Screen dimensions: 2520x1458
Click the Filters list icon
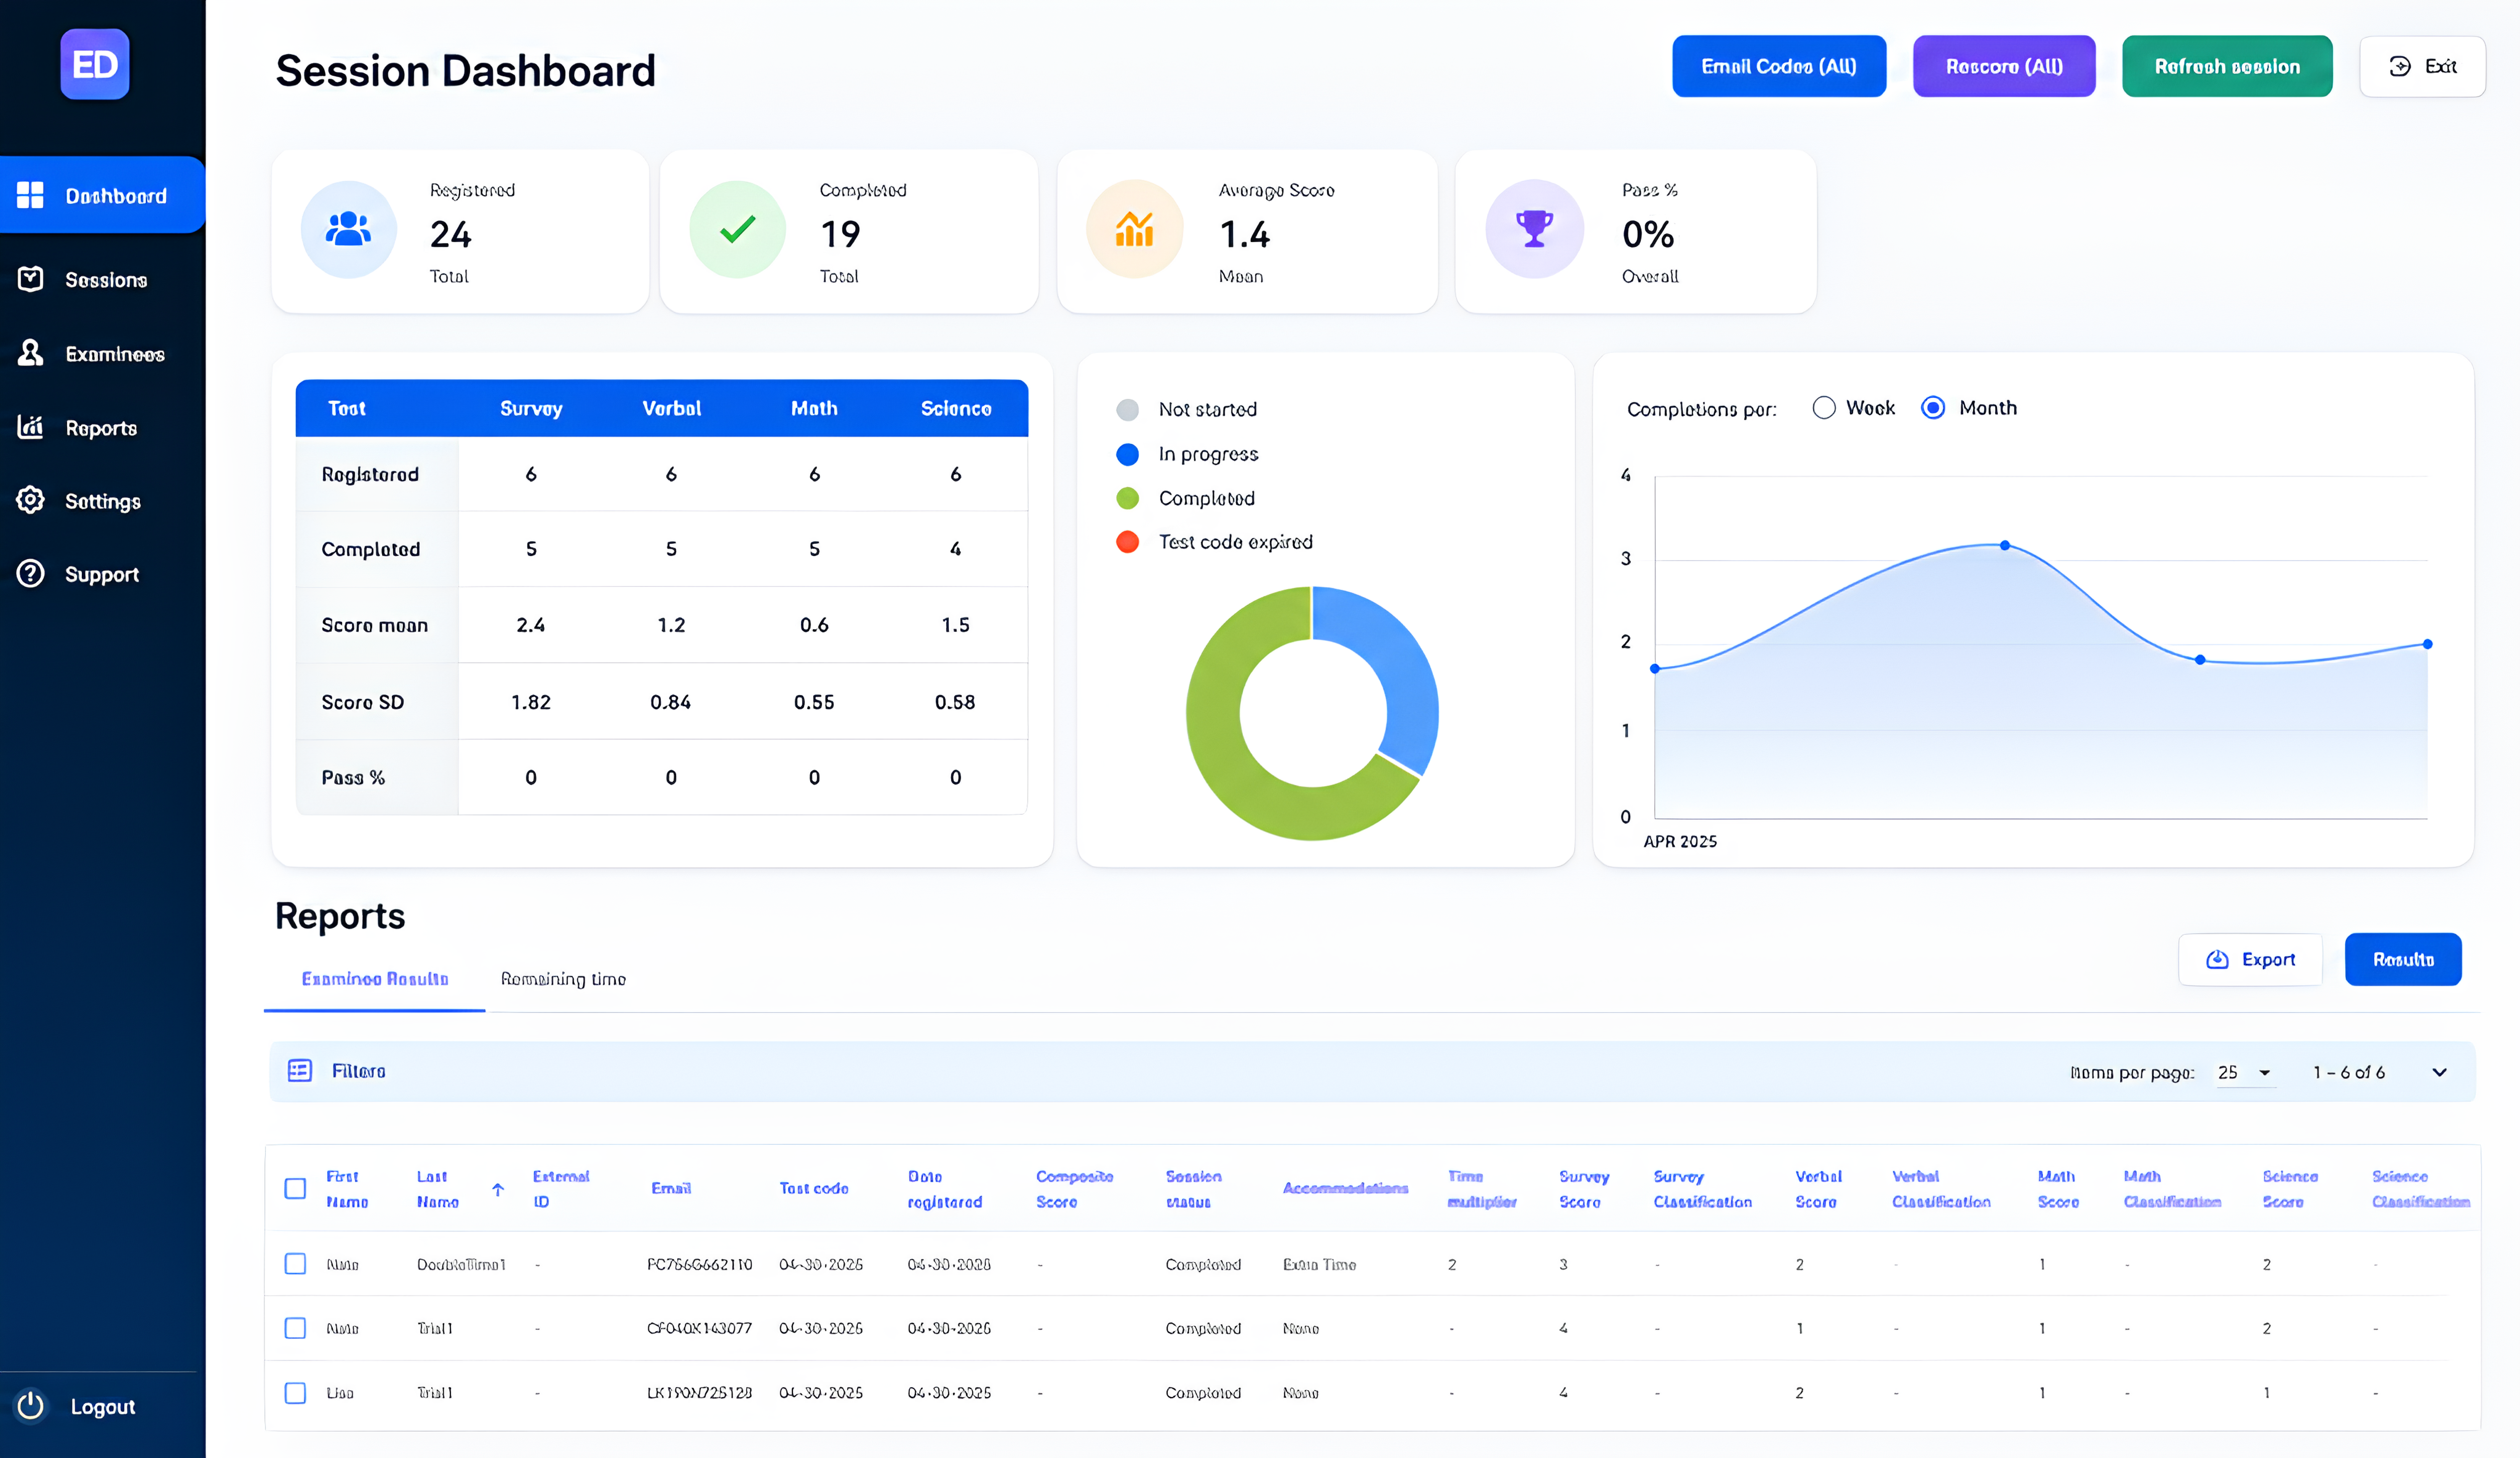[300, 1071]
